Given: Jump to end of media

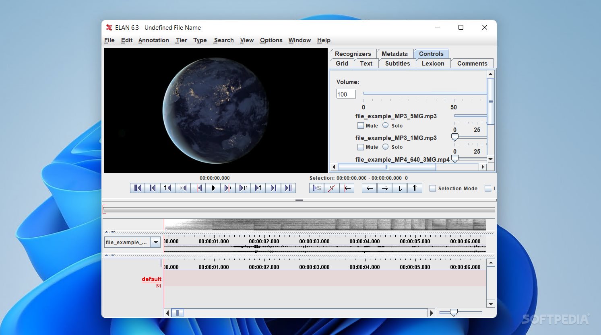Looking at the screenshot, I should (288, 188).
